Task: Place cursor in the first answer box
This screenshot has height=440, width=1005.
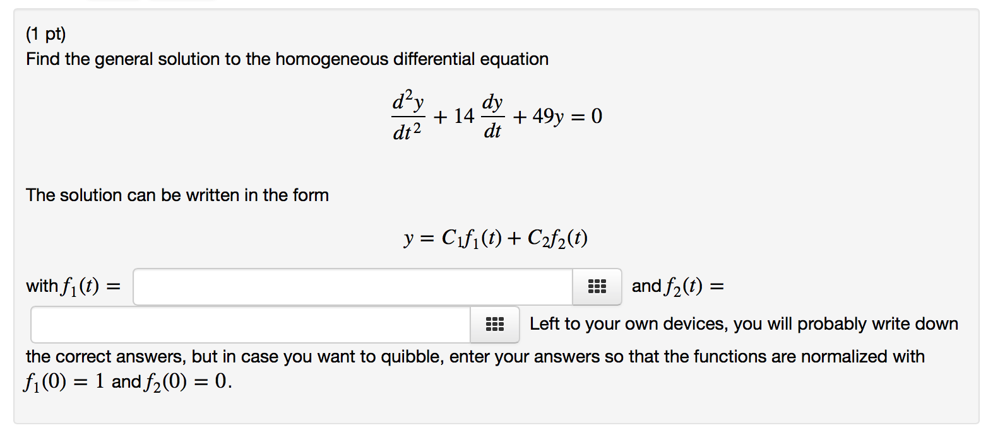Action: point(354,286)
